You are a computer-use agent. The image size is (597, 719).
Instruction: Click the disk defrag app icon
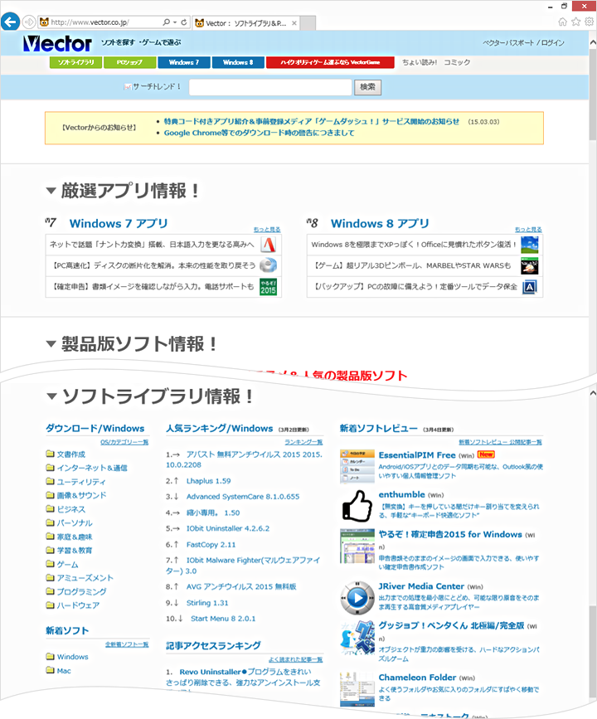pos(269,265)
